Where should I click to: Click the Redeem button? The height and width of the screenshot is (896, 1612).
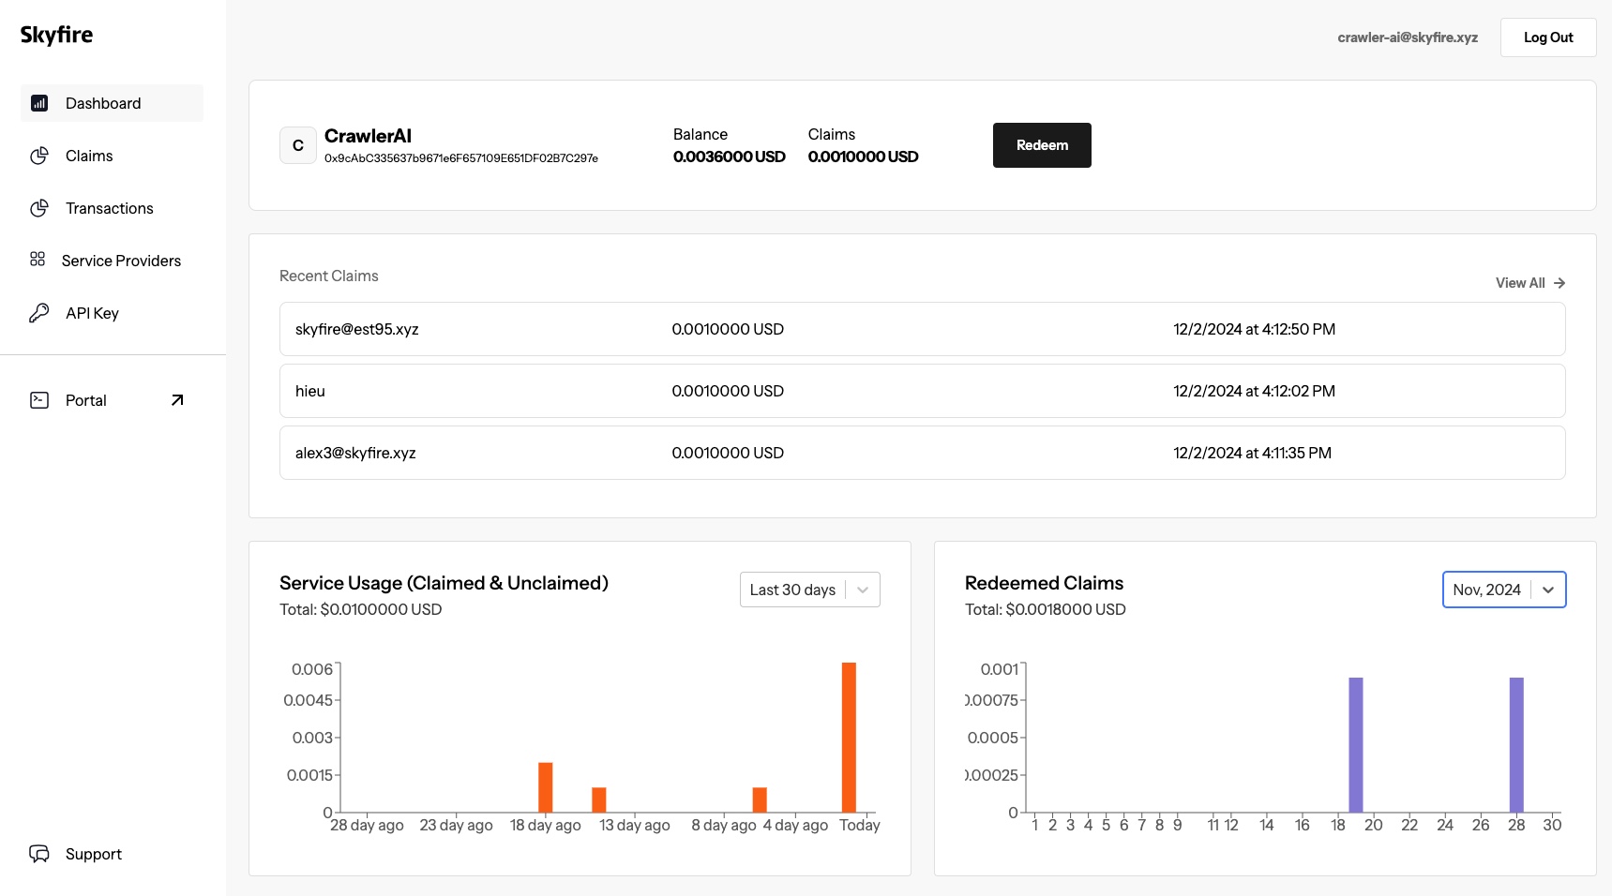tap(1042, 145)
